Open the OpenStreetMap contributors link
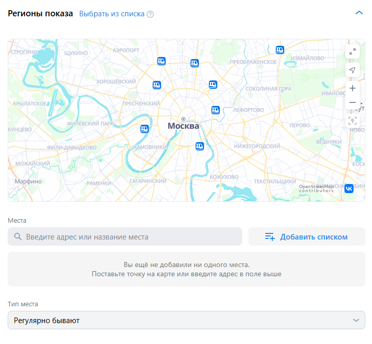Viewport: 372px width, 344px height. point(316,188)
